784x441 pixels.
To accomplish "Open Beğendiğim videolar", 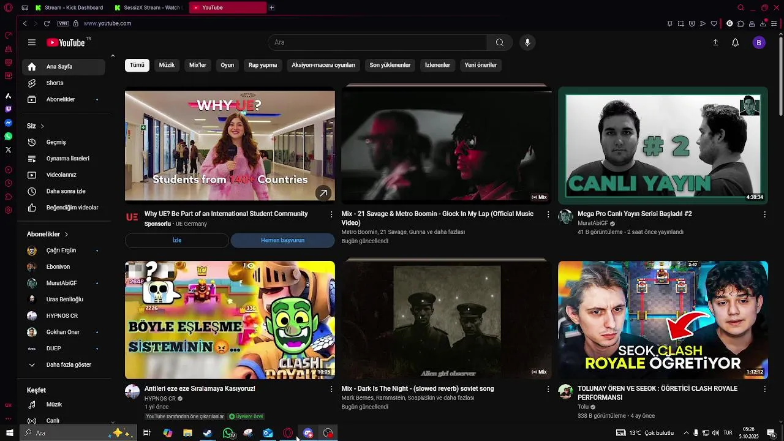I will (x=64, y=208).
